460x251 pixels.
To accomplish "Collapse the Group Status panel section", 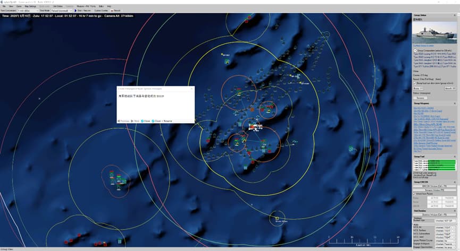I will [455, 15].
